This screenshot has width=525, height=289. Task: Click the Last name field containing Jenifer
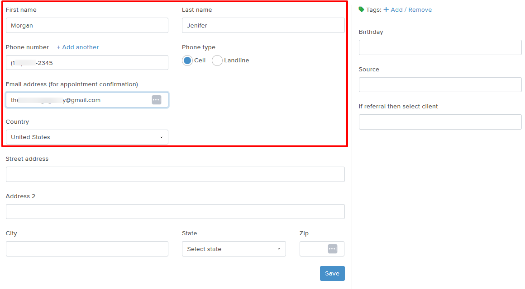(x=263, y=26)
